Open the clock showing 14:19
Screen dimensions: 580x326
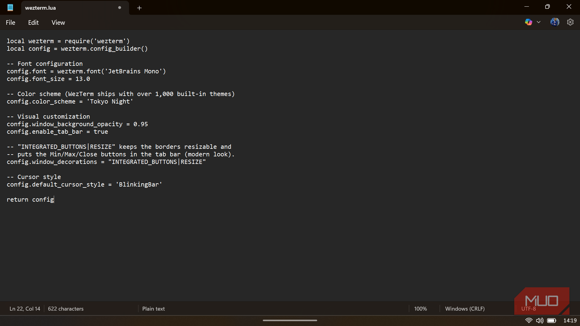tap(570, 321)
